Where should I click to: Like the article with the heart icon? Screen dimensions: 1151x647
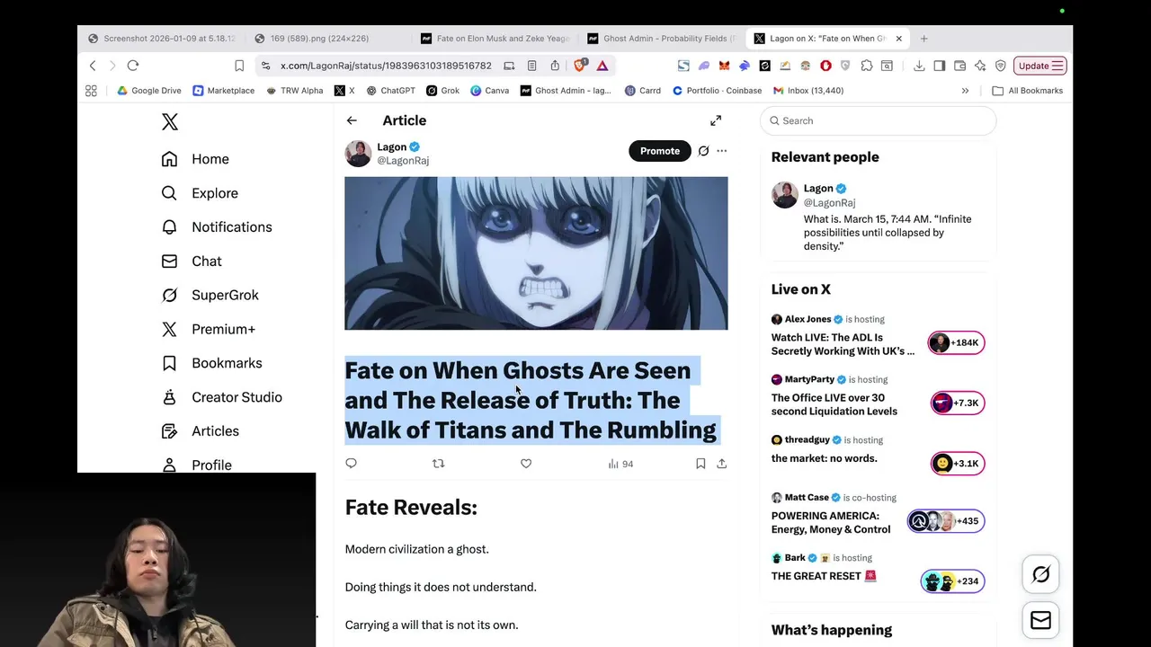(526, 464)
